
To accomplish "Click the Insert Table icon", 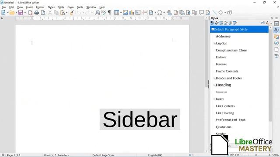I will click(116, 13).
